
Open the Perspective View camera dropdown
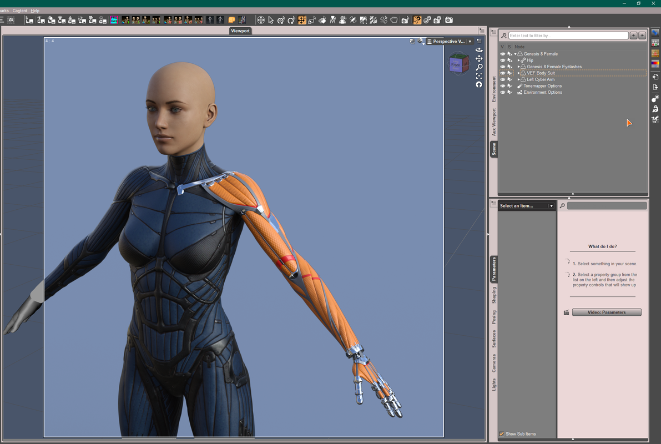tap(470, 42)
